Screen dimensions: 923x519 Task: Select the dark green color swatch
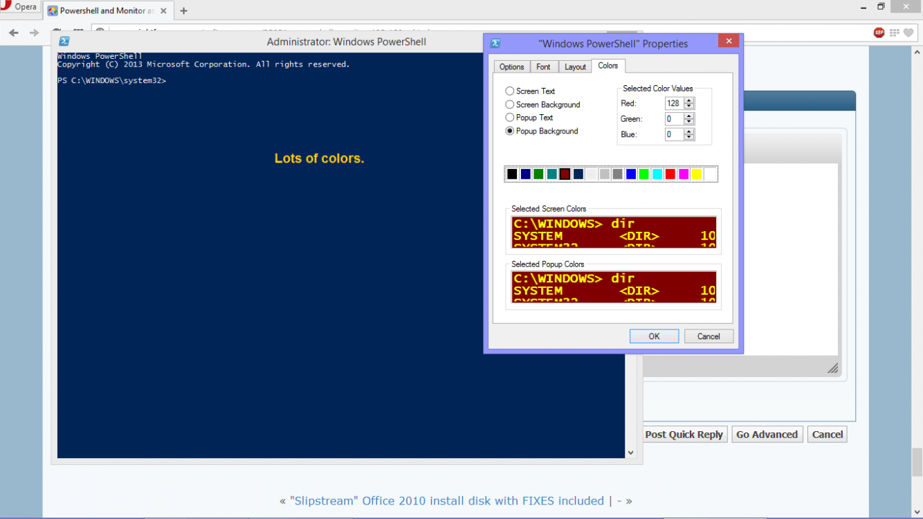point(538,174)
